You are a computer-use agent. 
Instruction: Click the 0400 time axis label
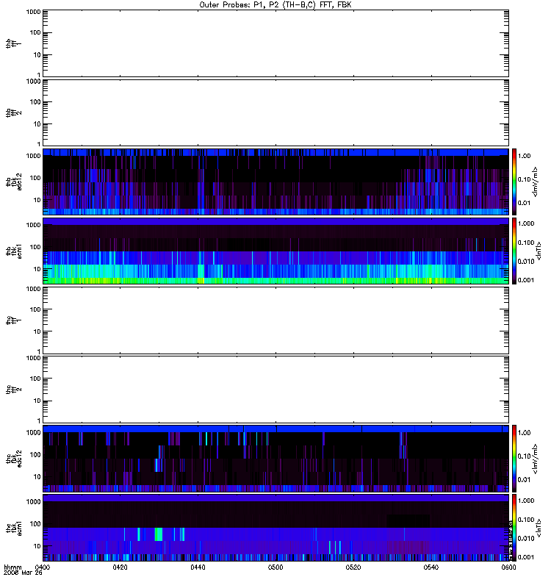pyautogui.click(x=43, y=567)
